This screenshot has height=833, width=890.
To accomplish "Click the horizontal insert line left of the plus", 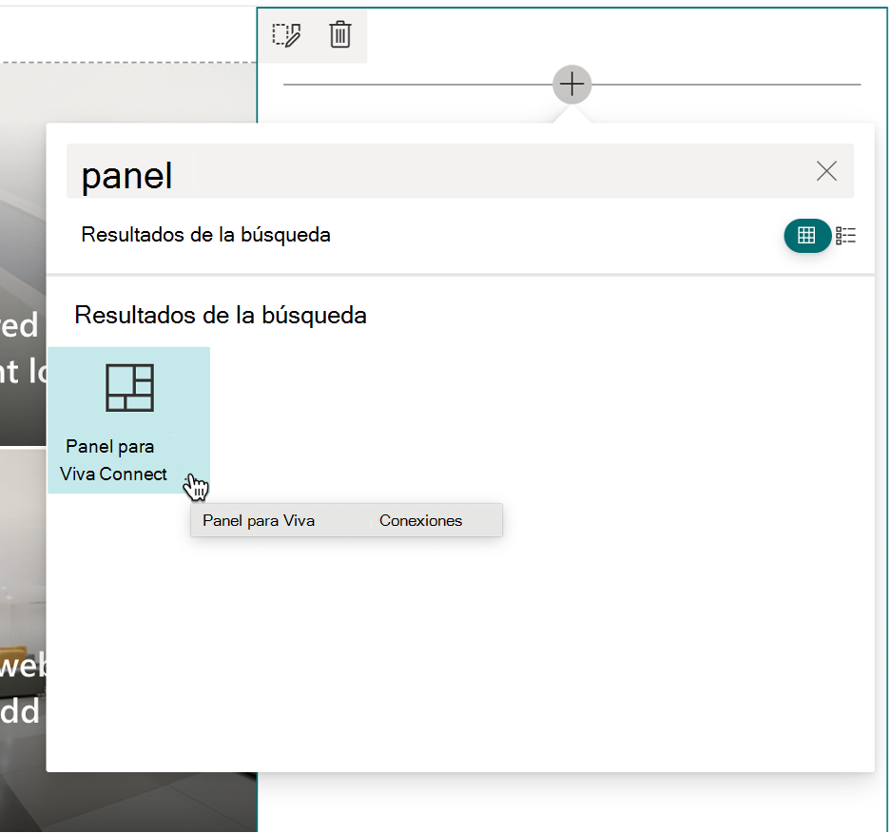I will tap(417, 85).
